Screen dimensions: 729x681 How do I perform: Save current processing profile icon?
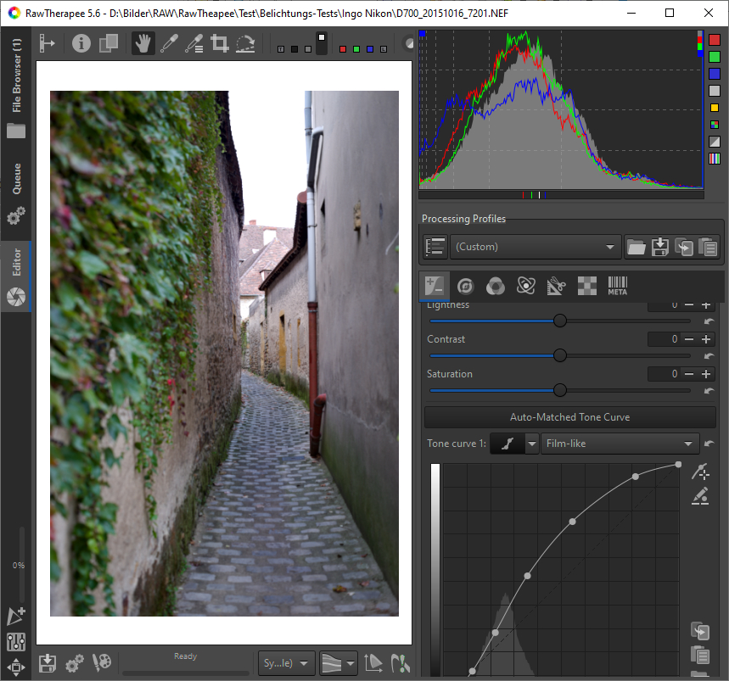(659, 247)
